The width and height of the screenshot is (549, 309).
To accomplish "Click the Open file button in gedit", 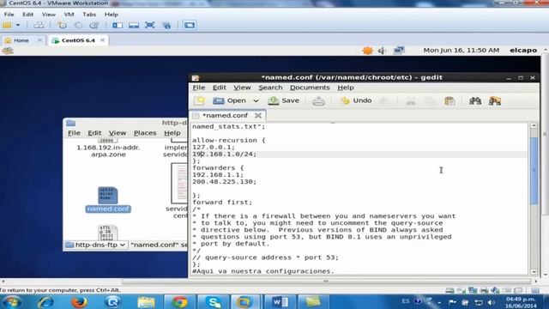I will [x=229, y=101].
